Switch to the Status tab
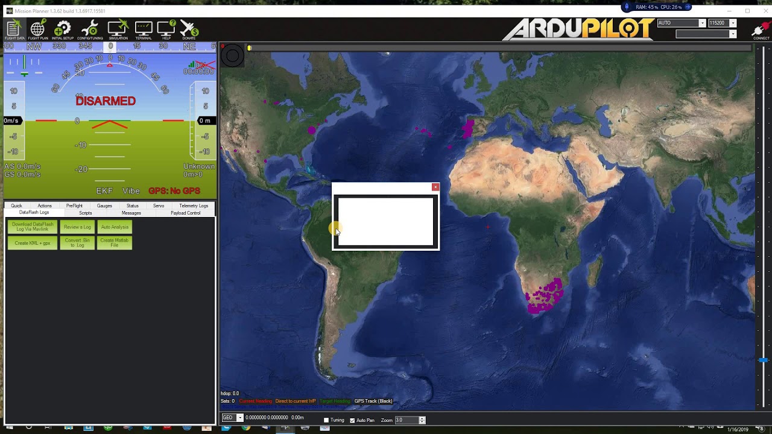The width and height of the screenshot is (772, 434). [133, 206]
